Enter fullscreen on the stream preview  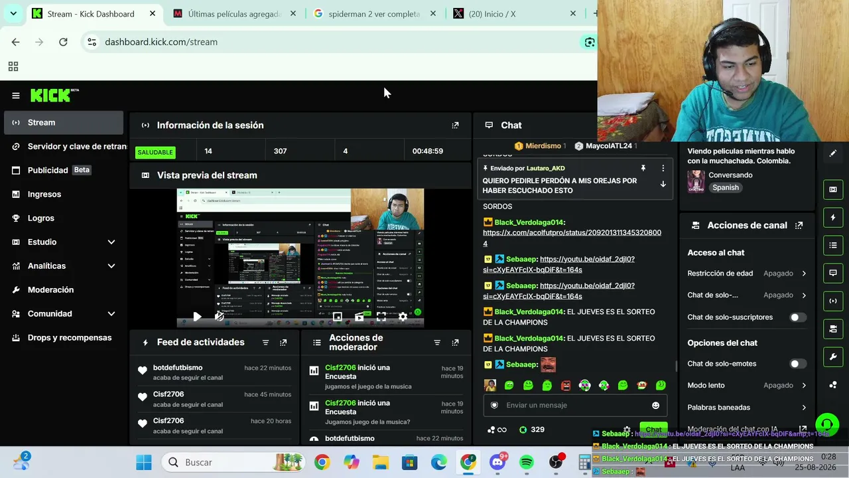(x=381, y=317)
